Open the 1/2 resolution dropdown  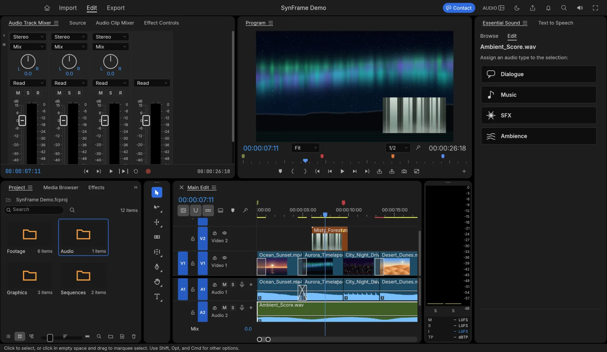coord(398,148)
